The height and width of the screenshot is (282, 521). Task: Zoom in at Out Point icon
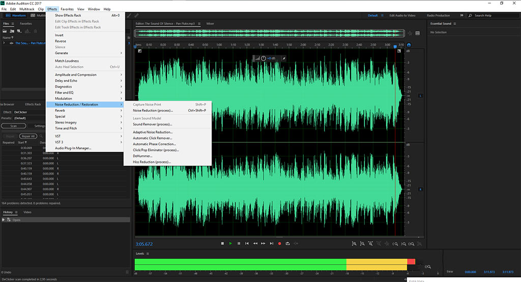click(403, 244)
